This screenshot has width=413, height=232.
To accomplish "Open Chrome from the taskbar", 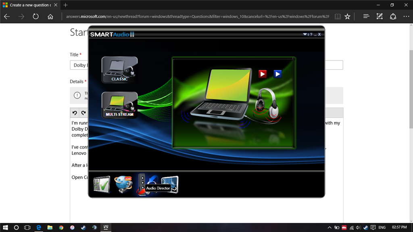I will (61, 228).
